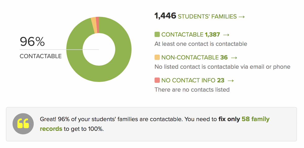The height and width of the screenshot is (148, 304).
Task: Click the NON-CONTACTABLE 36 entry
Action: (195, 57)
